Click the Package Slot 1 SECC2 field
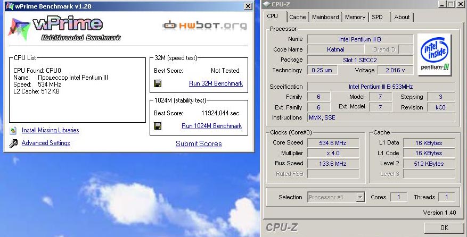Screen dimensions: 467x237 (x=360, y=60)
